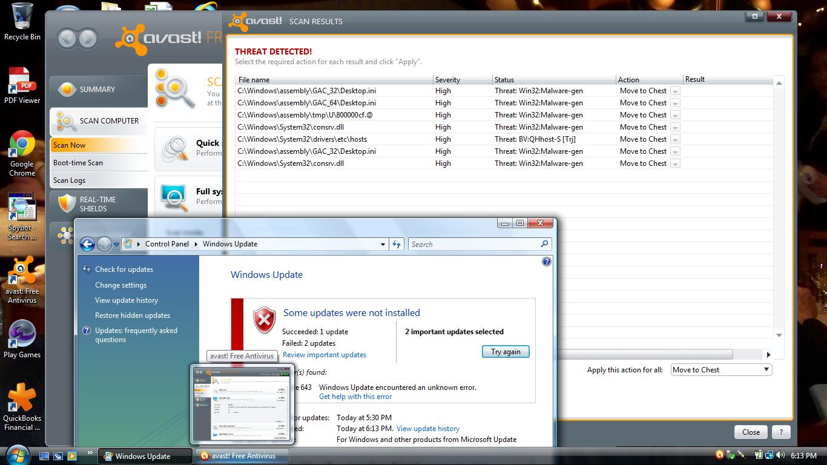This screenshot has width=827, height=465.
Task: Click the scan results scroll down arrow
Action: (779, 335)
